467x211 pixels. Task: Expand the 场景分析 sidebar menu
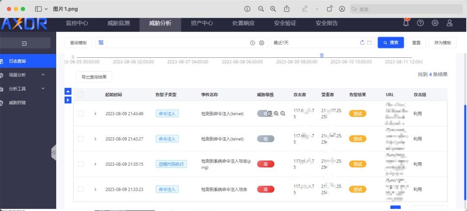[43, 75]
